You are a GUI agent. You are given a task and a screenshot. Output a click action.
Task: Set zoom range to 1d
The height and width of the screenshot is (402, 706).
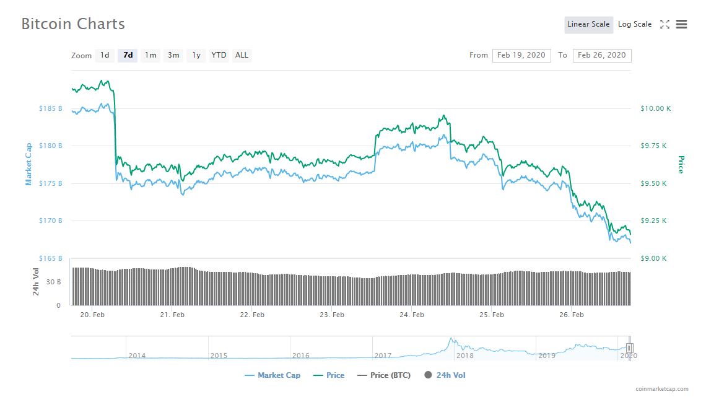[105, 55]
